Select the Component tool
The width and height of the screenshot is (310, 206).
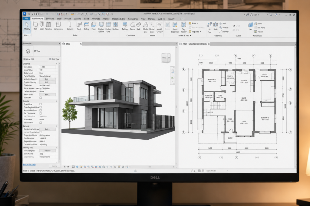tap(58, 26)
